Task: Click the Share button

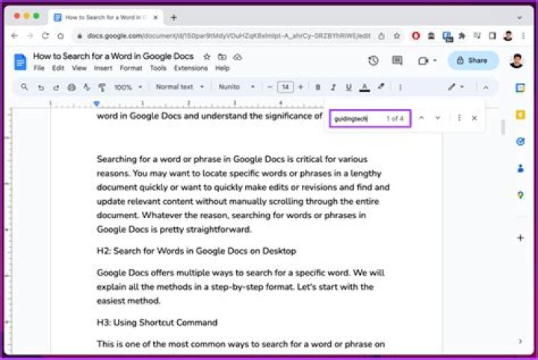Action: [x=473, y=61]
